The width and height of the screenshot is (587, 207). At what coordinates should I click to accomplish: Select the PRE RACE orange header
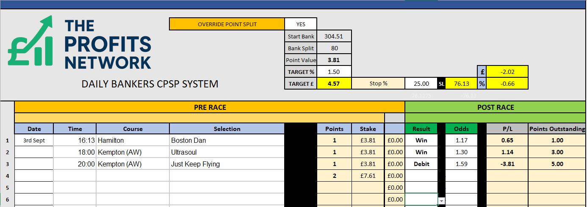[210, 107]
